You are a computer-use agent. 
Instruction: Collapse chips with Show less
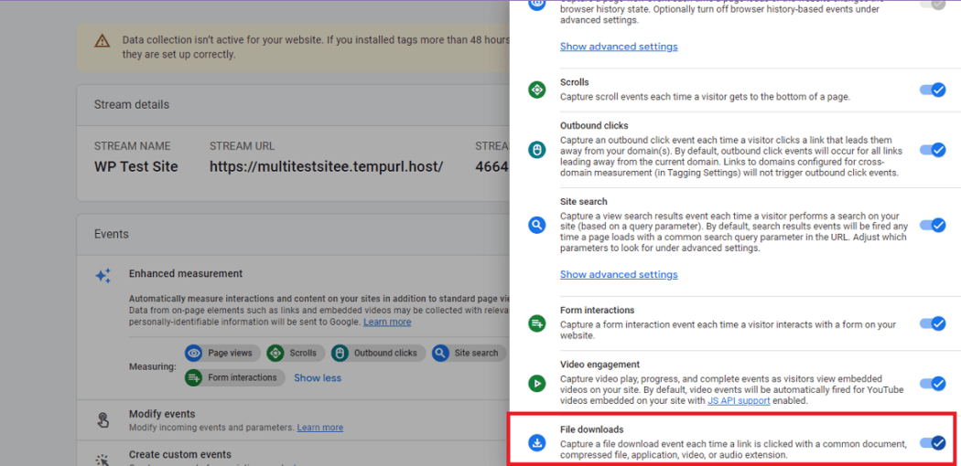point(318,378)
